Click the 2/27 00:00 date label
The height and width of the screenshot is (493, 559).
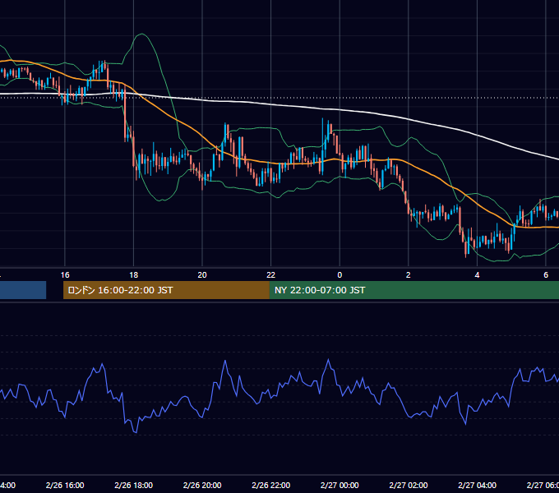click(340, 485)
